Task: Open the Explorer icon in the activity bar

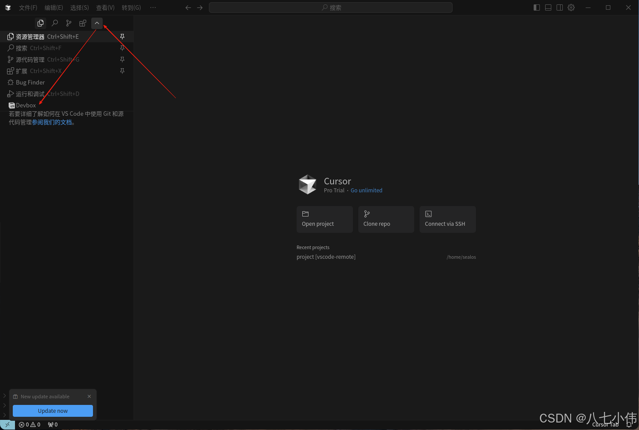Action: coord(41,23)
